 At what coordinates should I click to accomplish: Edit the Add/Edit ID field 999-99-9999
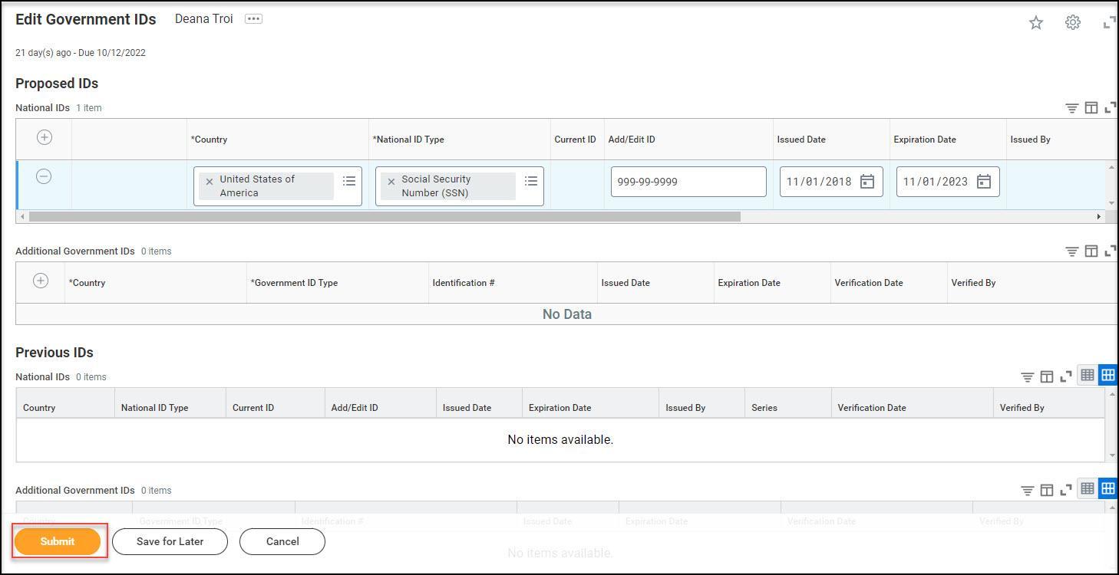688,182
